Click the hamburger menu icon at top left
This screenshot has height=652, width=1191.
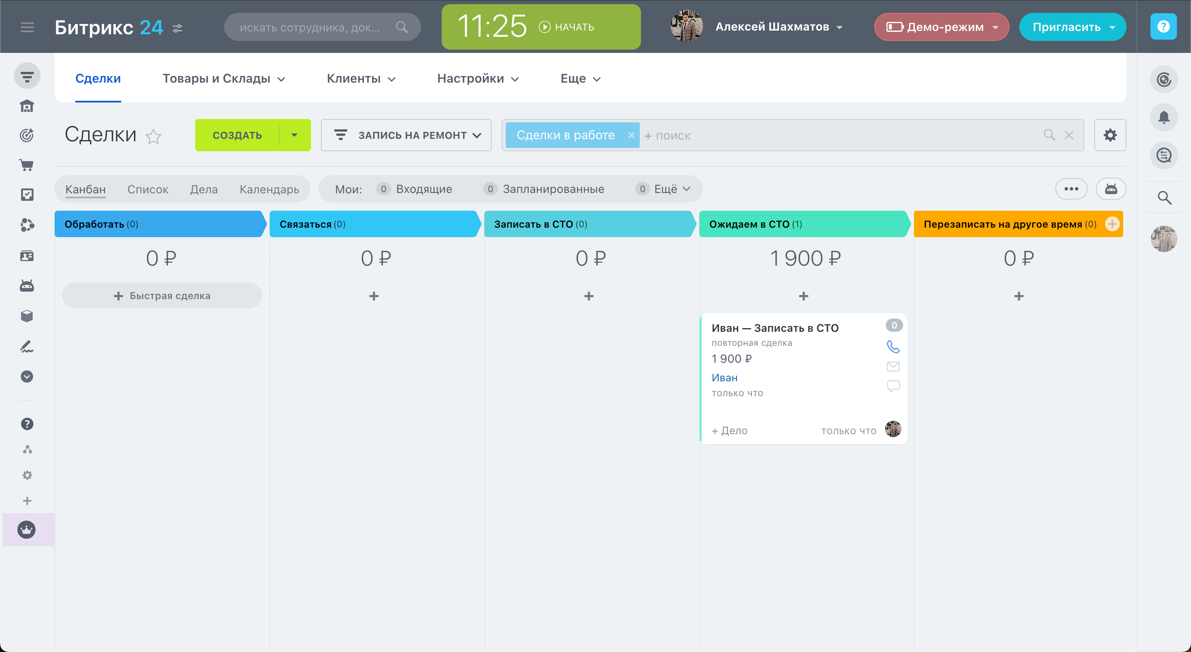coord(27,27)
